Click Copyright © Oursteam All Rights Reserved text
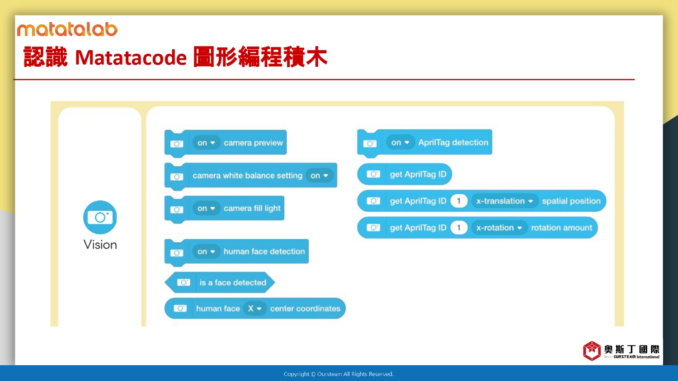Image resolution: width=678 pixels, height=381 pixels. click(339, 374)
